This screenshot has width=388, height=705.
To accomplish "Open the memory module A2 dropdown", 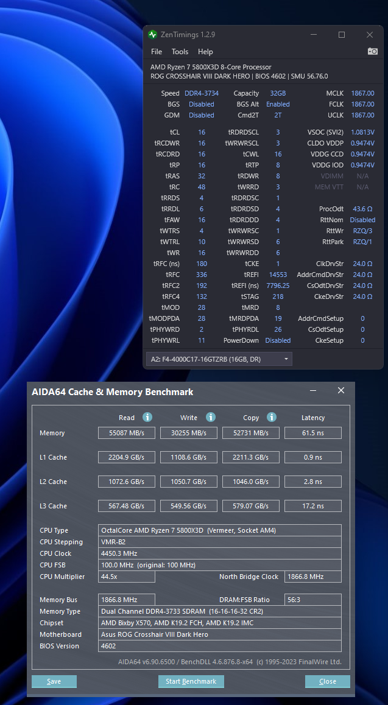I will [x=219, y=359].
